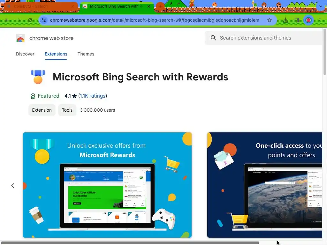Open a new tab with the plus button
The width and height of the screenshot is (327, 245).
(160, 6)
